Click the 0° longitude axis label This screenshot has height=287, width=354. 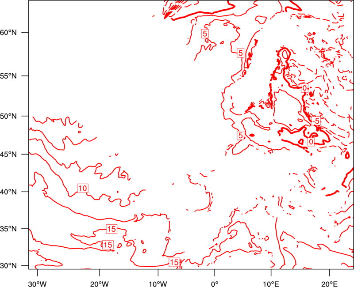click(215, 284)
